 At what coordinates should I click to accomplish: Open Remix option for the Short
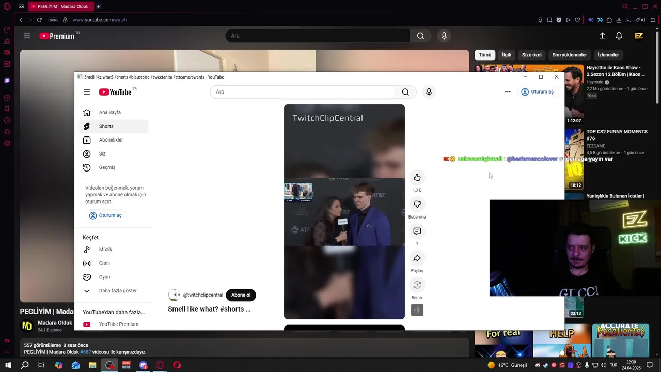[417, 285]
